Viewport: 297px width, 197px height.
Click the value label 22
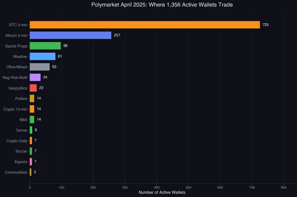(41, 88)
